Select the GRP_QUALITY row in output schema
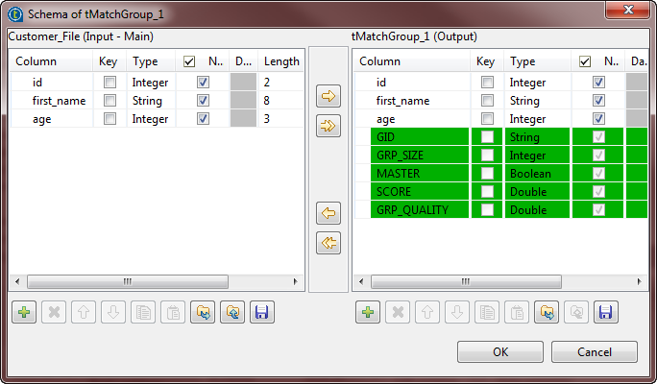Image resolution: width=657 pixels, height=384 pixels. [413, 210]
